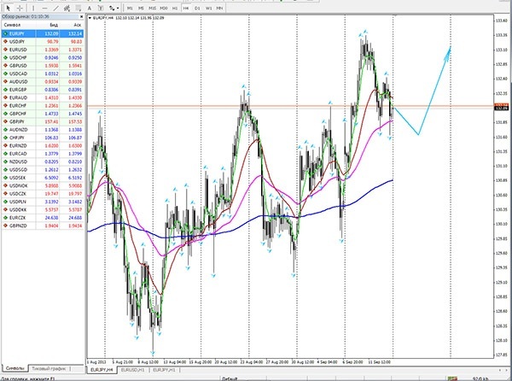
Task: Switch timeframe to M1
Action: pyautogui.click(x=130, y=8)
